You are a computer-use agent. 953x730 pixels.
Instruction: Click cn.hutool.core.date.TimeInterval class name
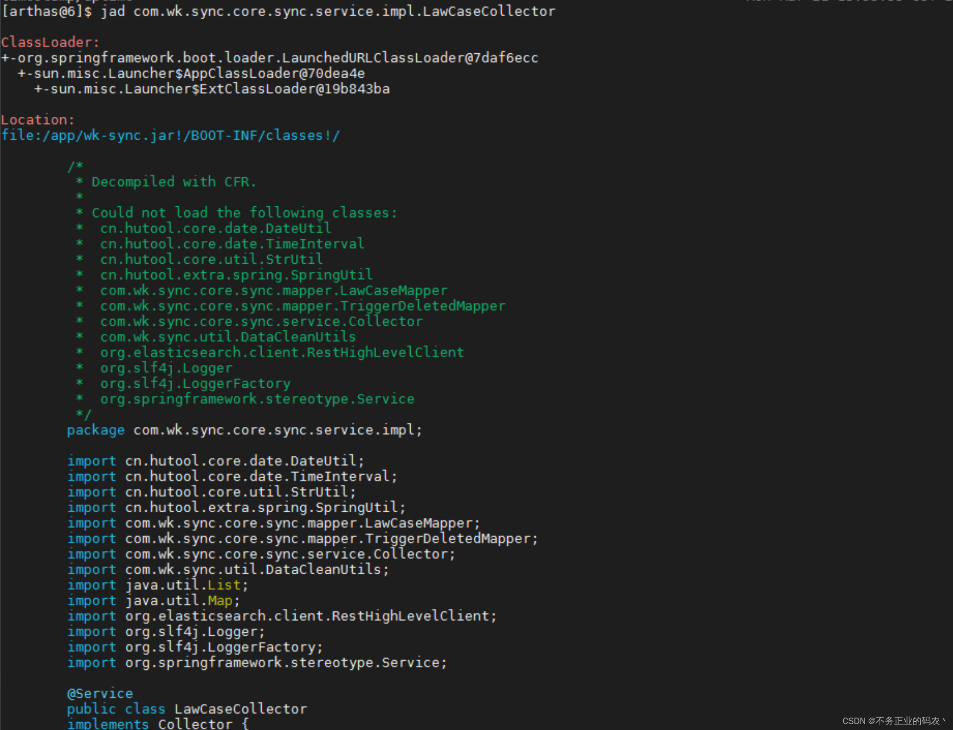tap(231, 243)
